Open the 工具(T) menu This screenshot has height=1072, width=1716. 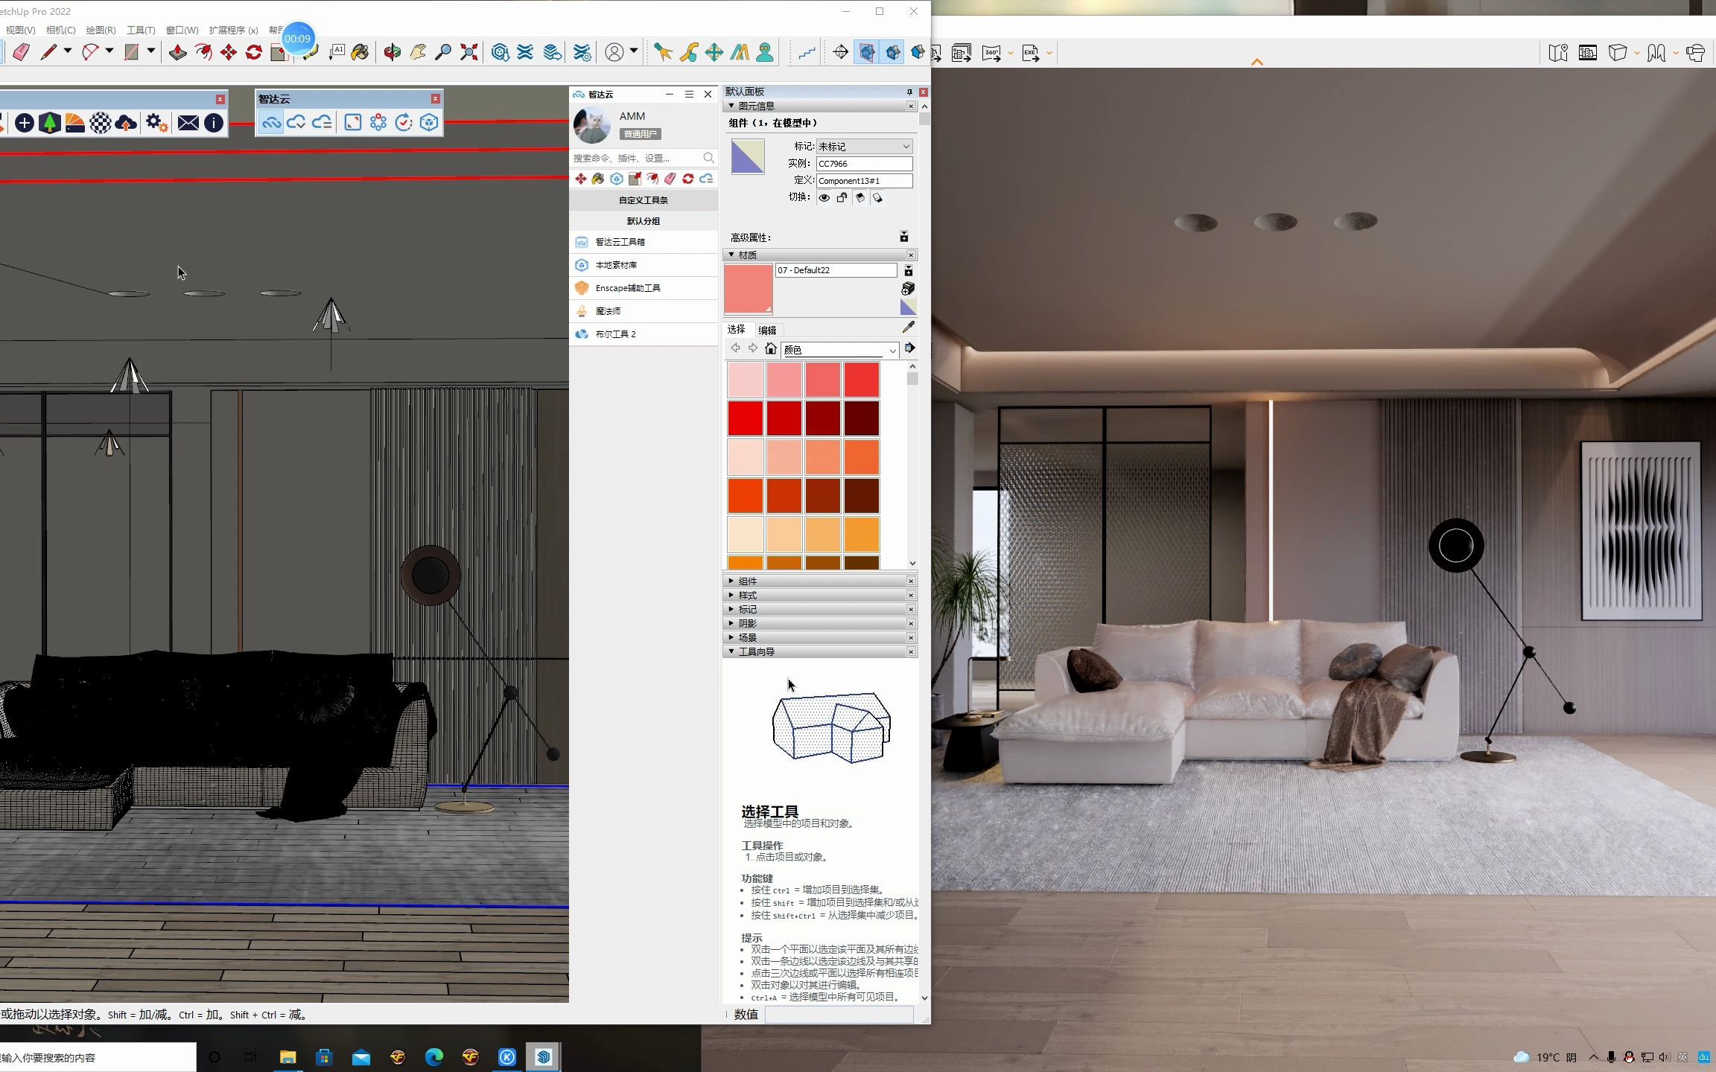tap(141, 30)
